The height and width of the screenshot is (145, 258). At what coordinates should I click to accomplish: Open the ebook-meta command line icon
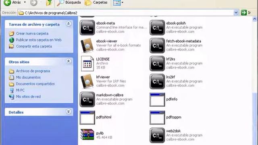(x=87, y=28)
